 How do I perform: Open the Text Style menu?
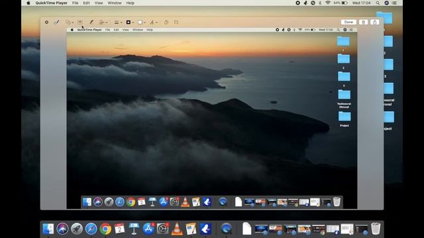(x=153, y=22)
